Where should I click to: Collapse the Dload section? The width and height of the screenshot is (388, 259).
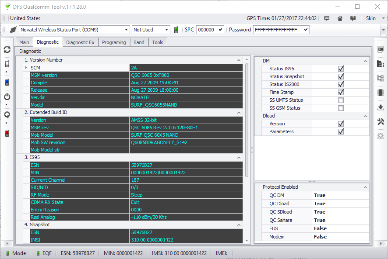coord(366,116)
